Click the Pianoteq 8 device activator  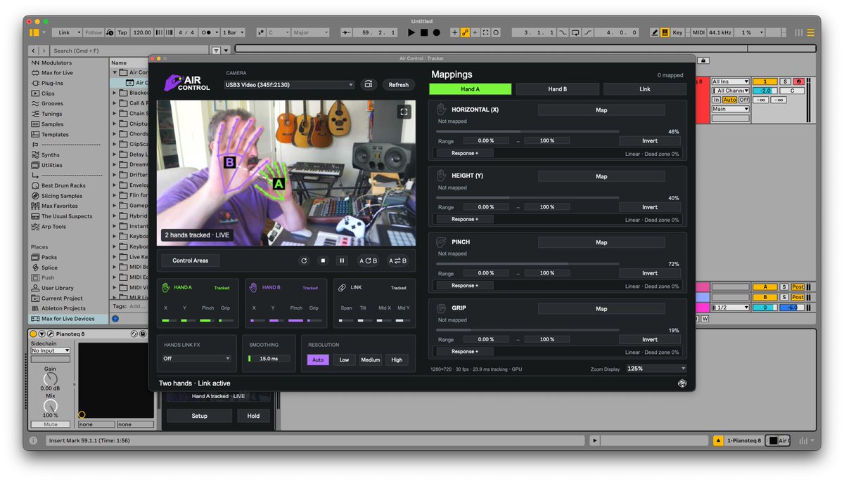(33, 334)
